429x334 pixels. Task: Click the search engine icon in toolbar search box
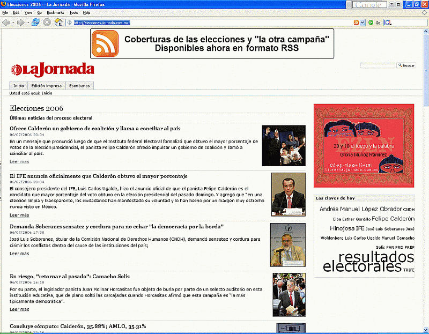pos(388,23)
